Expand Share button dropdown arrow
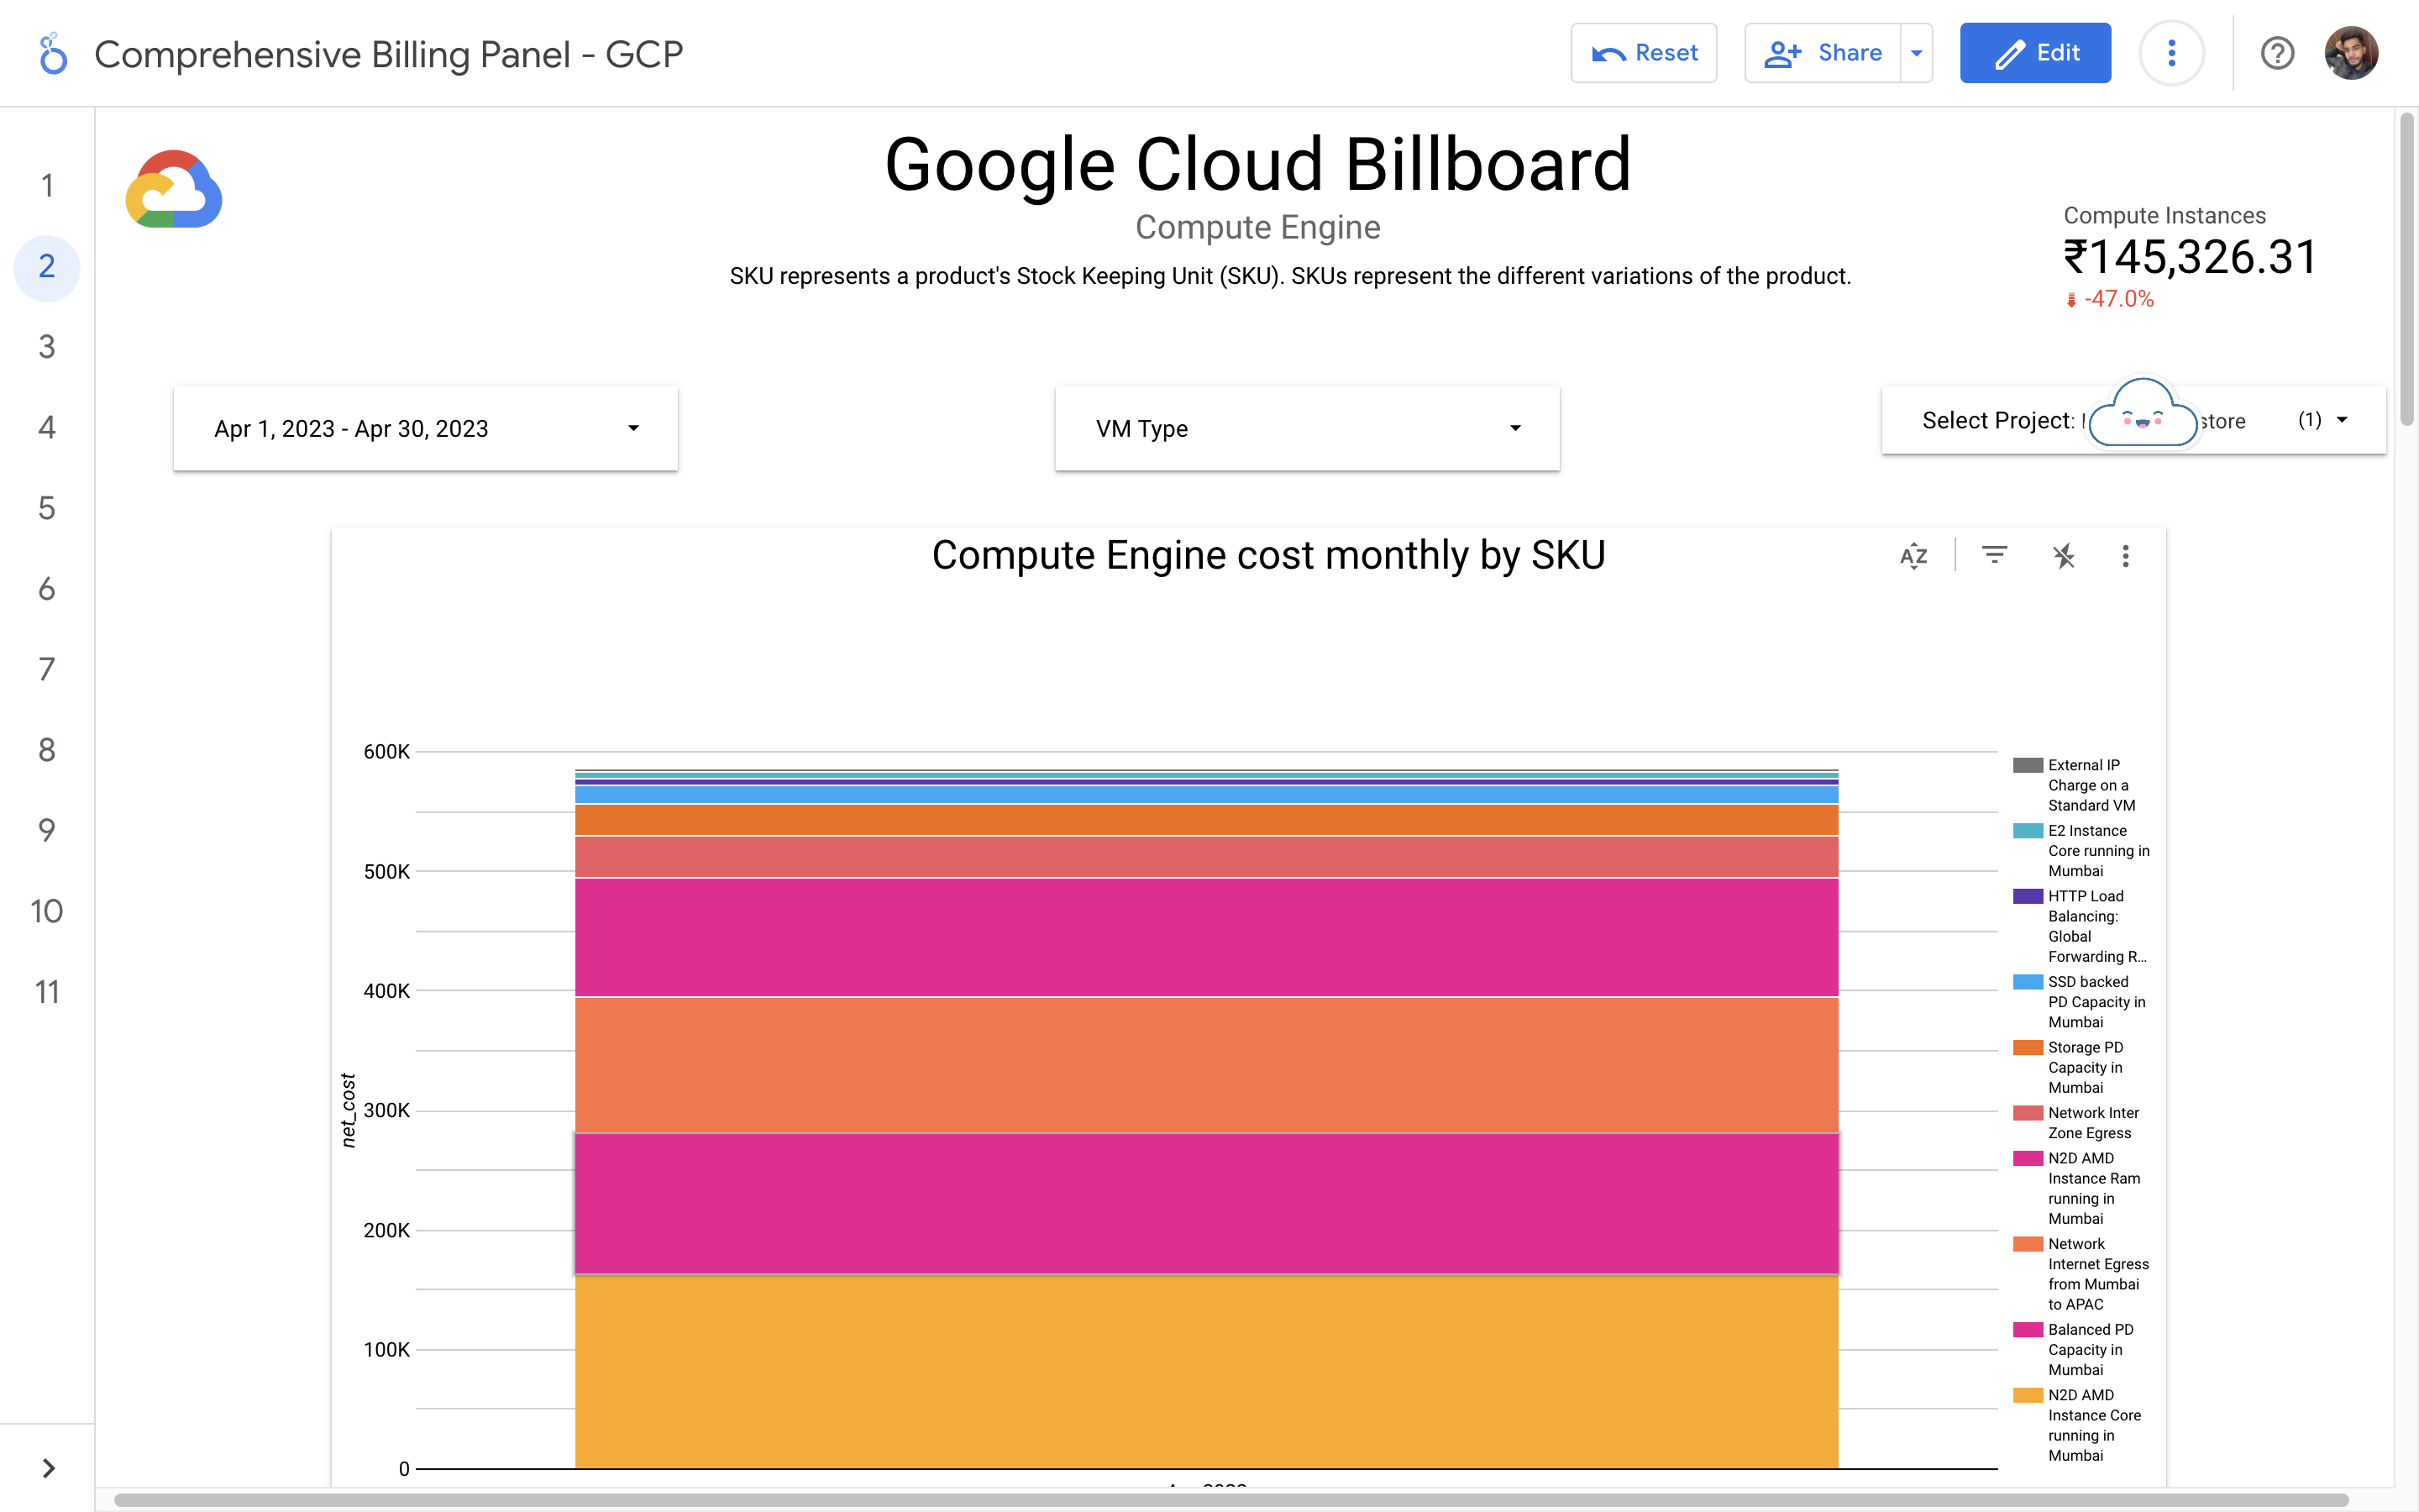Viewport: 2419px width, 1512px height. (1916, 53)
